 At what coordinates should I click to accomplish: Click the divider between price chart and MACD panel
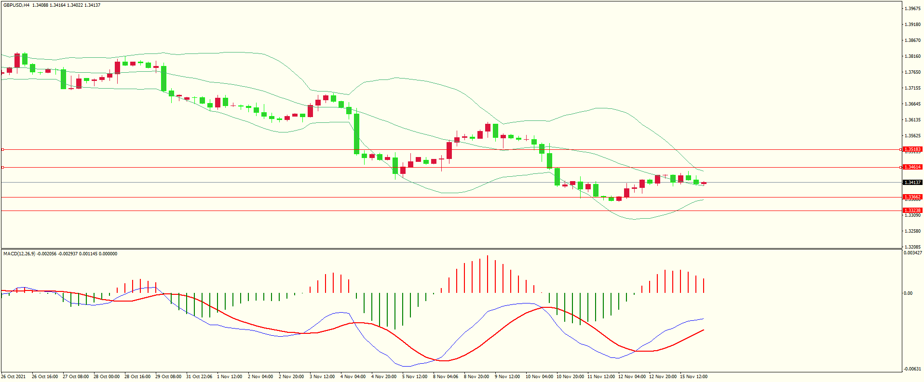point(451,249)
